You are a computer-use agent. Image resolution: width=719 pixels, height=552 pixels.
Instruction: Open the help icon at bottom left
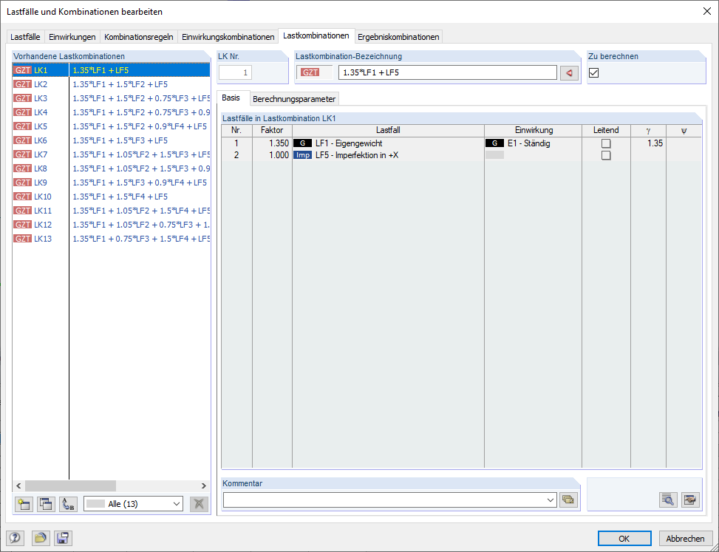[x=16, y=538]
